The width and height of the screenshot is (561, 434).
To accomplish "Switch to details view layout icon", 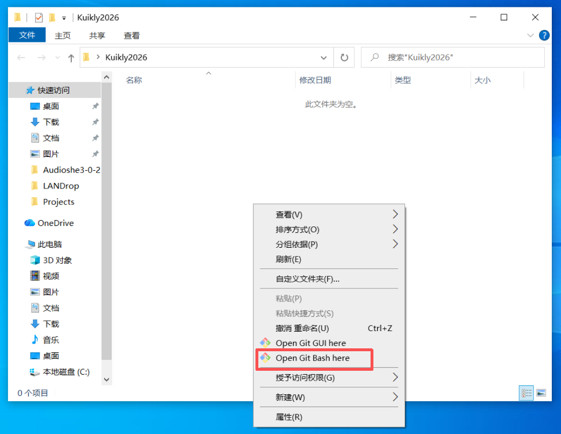I will pyautogui.click(x=526, y=393).
